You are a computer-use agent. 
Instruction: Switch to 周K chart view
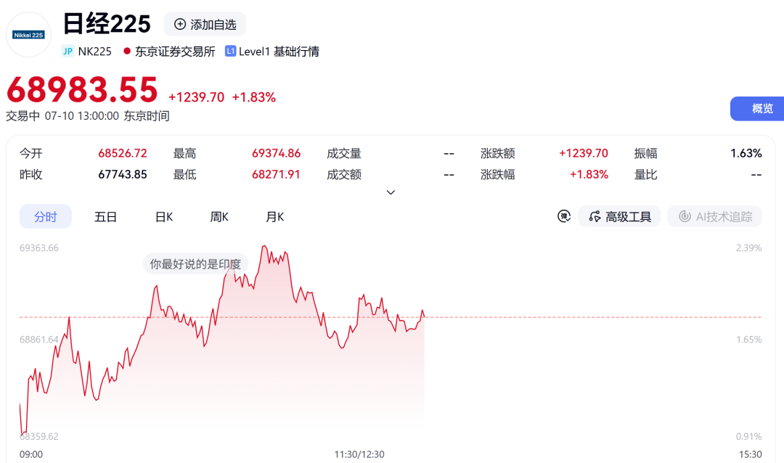219,216
